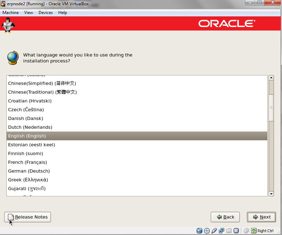Open the Machine menu
Viewport: 282px width, 235px height.
pos(11,13)
